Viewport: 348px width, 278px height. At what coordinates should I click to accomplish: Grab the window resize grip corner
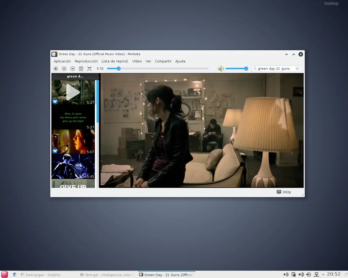(x=302, y=195)
